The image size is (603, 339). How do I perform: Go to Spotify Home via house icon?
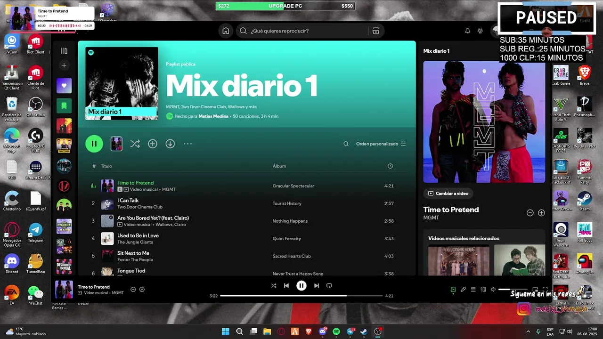[226, 31]
